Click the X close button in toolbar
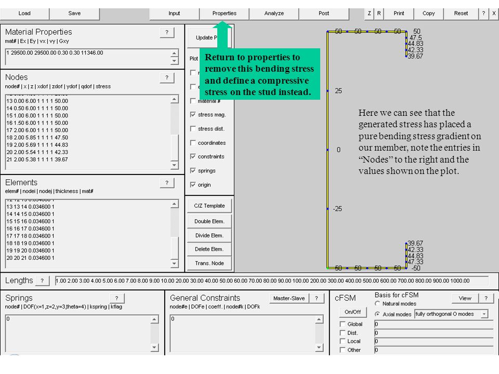The width and height of the screenshot is (499, 374). [x=494, y=14]
